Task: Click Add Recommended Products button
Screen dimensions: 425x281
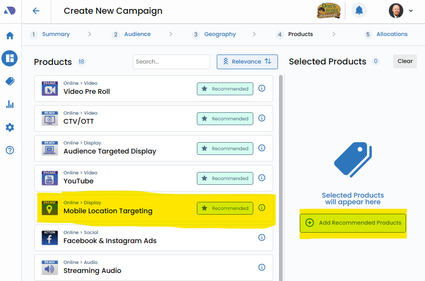Action: click(x=353, y=223)
